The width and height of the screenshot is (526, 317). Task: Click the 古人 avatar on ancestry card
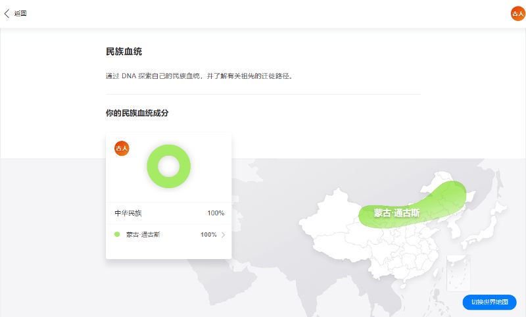(122, 148)
